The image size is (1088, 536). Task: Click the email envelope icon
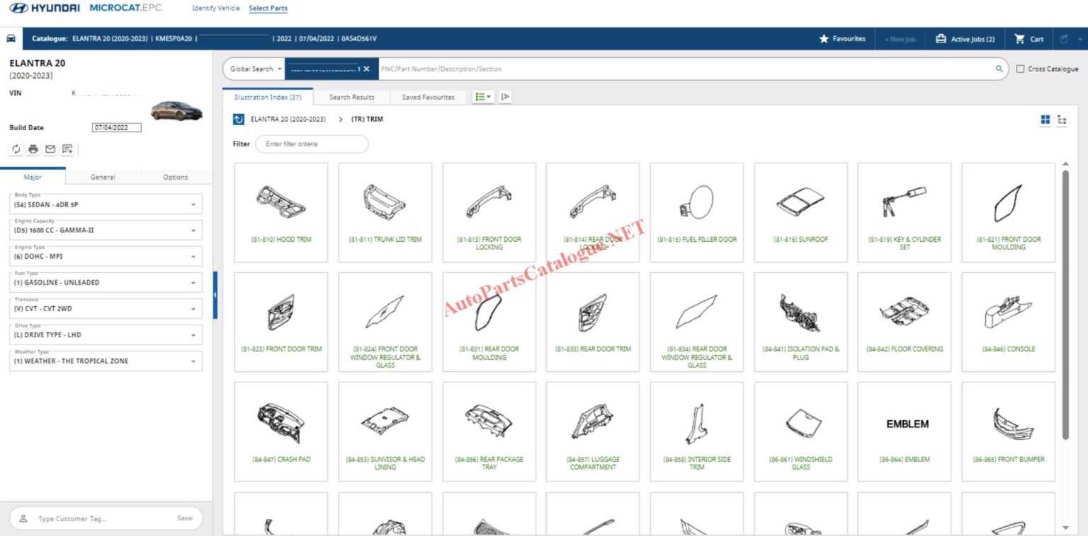point(50,149)
